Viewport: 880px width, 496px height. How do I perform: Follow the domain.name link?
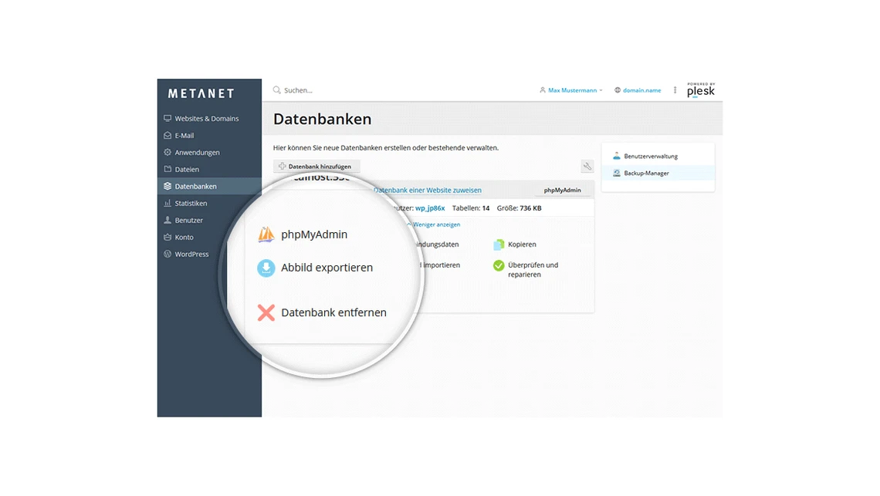pos(641,90)
